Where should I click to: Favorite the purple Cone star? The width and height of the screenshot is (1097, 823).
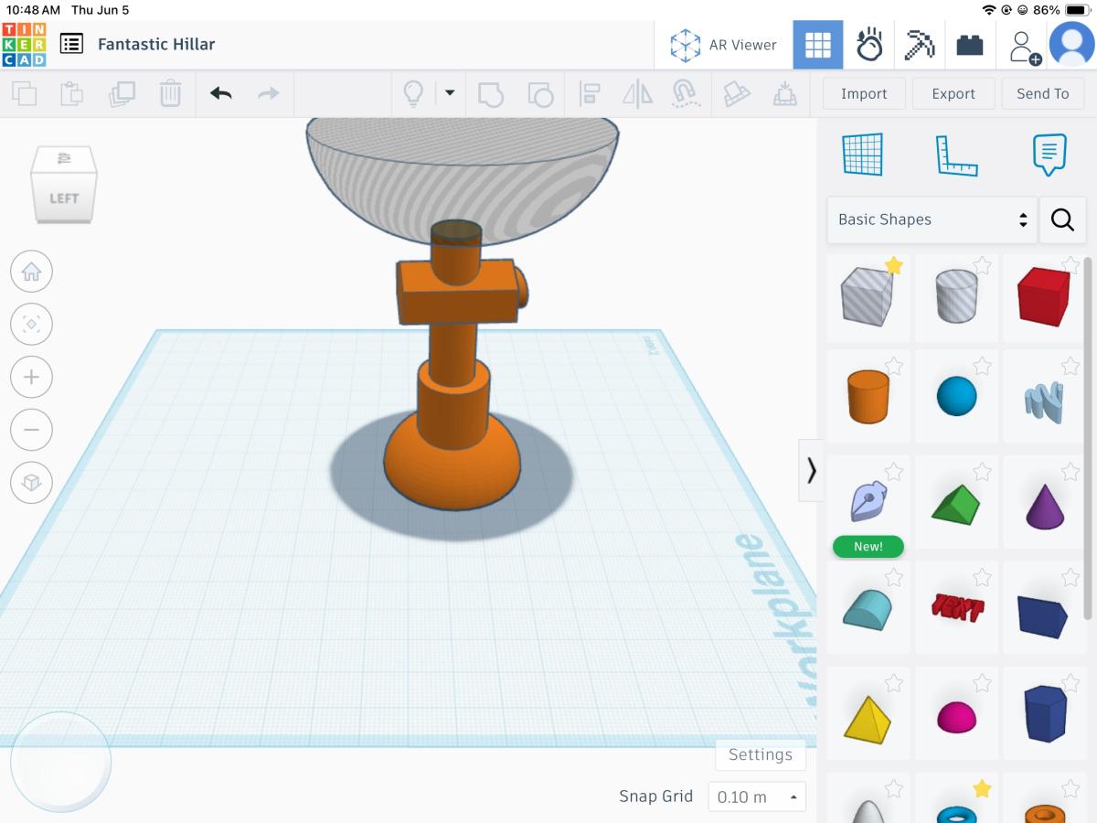tap(1070, 472)
